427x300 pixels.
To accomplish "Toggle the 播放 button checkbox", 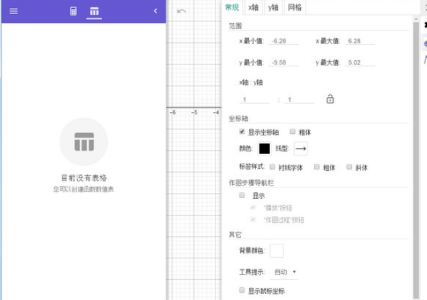I will tap(252, 208).
